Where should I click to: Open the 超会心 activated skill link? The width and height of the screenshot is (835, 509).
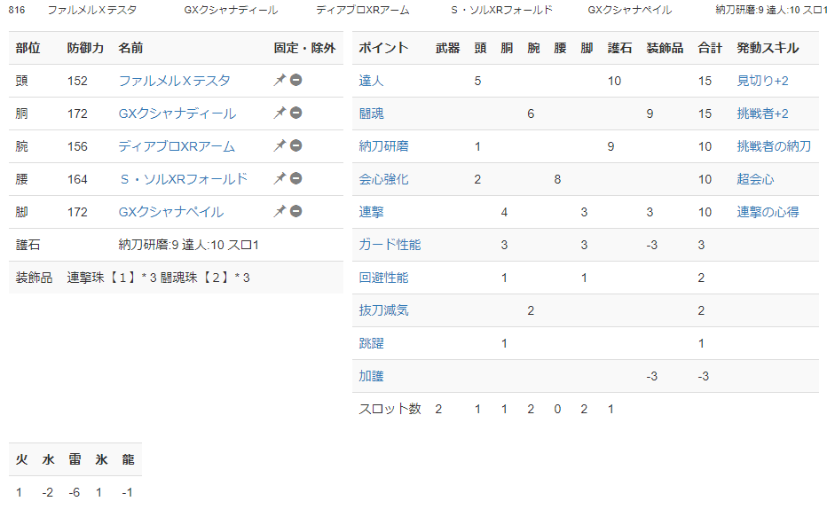[755, 179]
